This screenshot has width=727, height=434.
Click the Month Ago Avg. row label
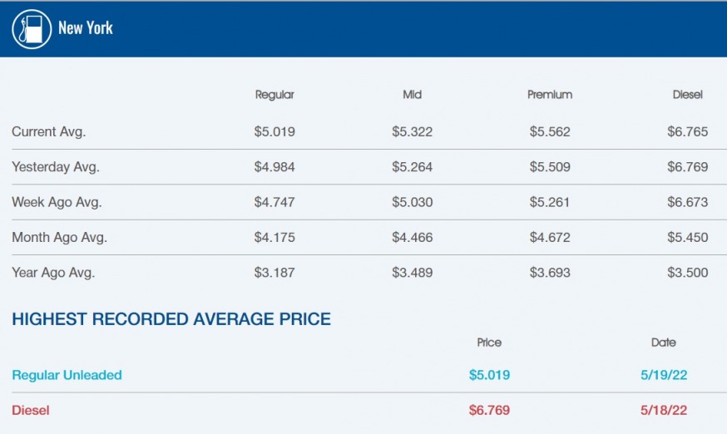[x=59, y=237]
